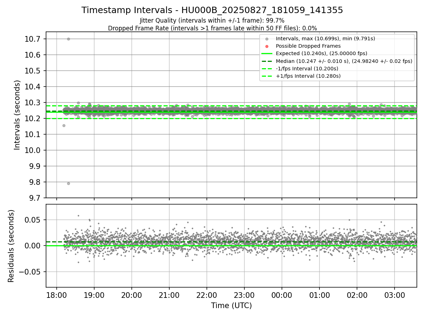Click the '10.6' y-axis tick label
This screenshot has height=318, width=425.
[x=33, y=55]
